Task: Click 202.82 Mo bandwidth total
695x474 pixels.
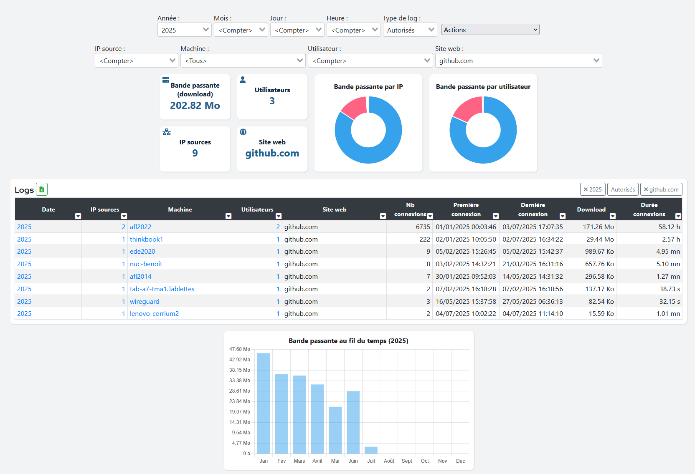Action: point(195,106)
